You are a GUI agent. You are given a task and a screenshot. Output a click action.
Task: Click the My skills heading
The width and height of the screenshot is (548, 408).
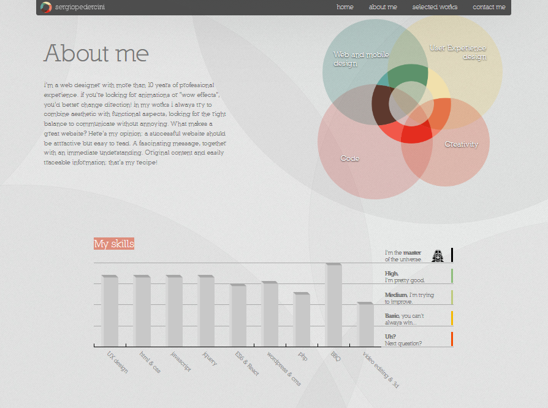coord(114,244)
